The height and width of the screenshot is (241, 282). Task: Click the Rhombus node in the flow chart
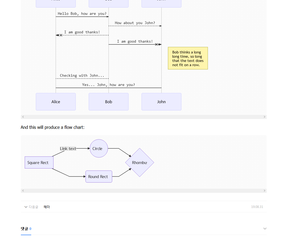click(x=140, y=162)
